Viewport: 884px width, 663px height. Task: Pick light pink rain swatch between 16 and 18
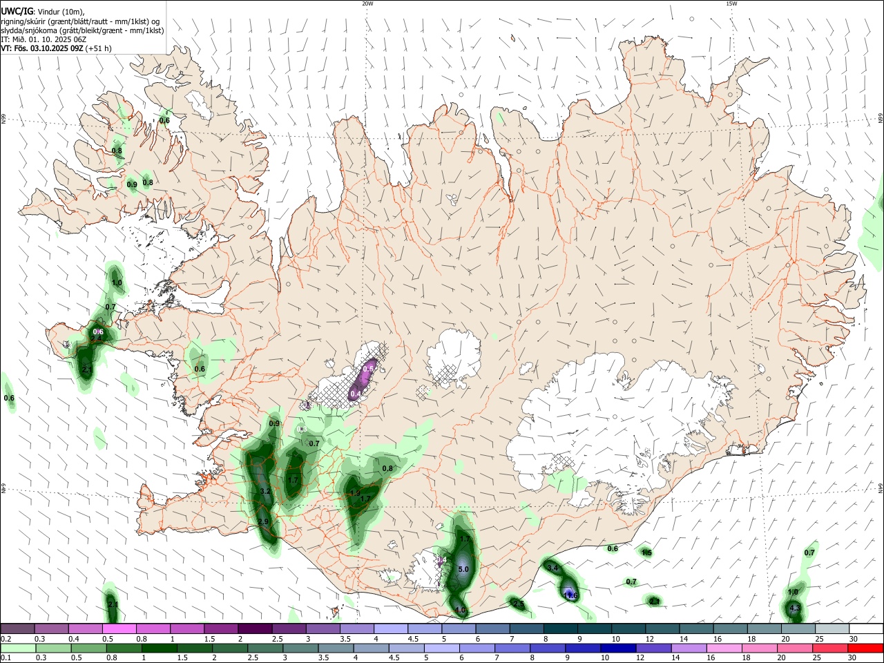pyautogui.click(x=724, y=648)
